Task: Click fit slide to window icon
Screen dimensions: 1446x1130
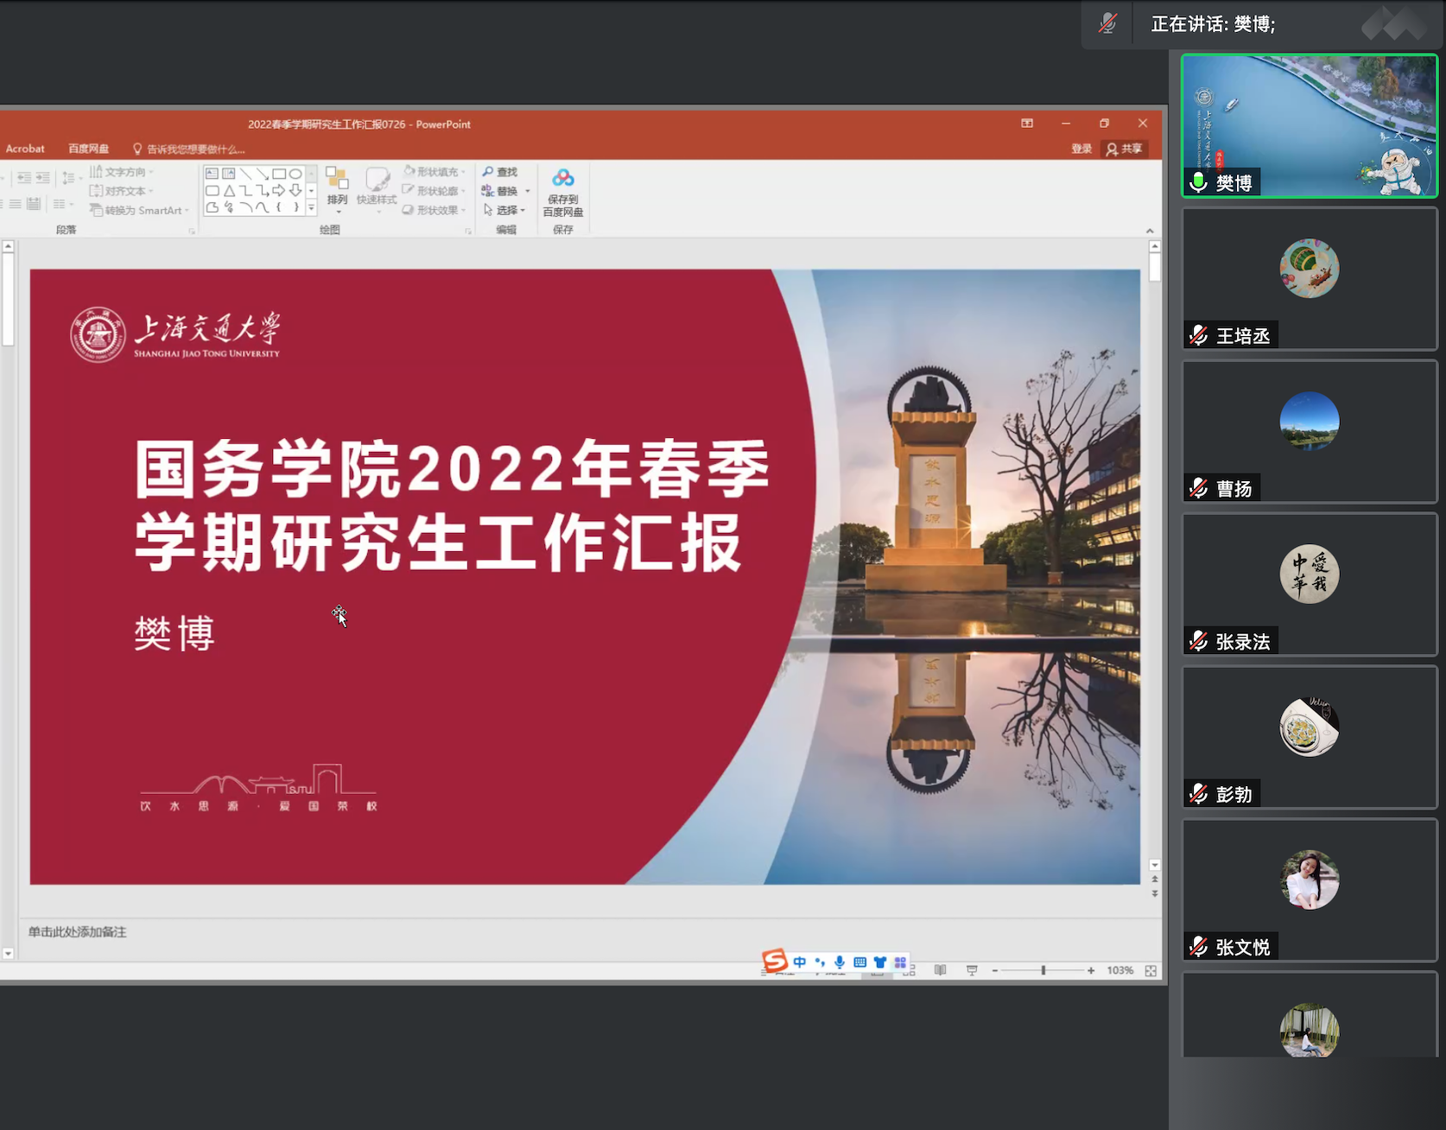Action: tap(1151, 970)
